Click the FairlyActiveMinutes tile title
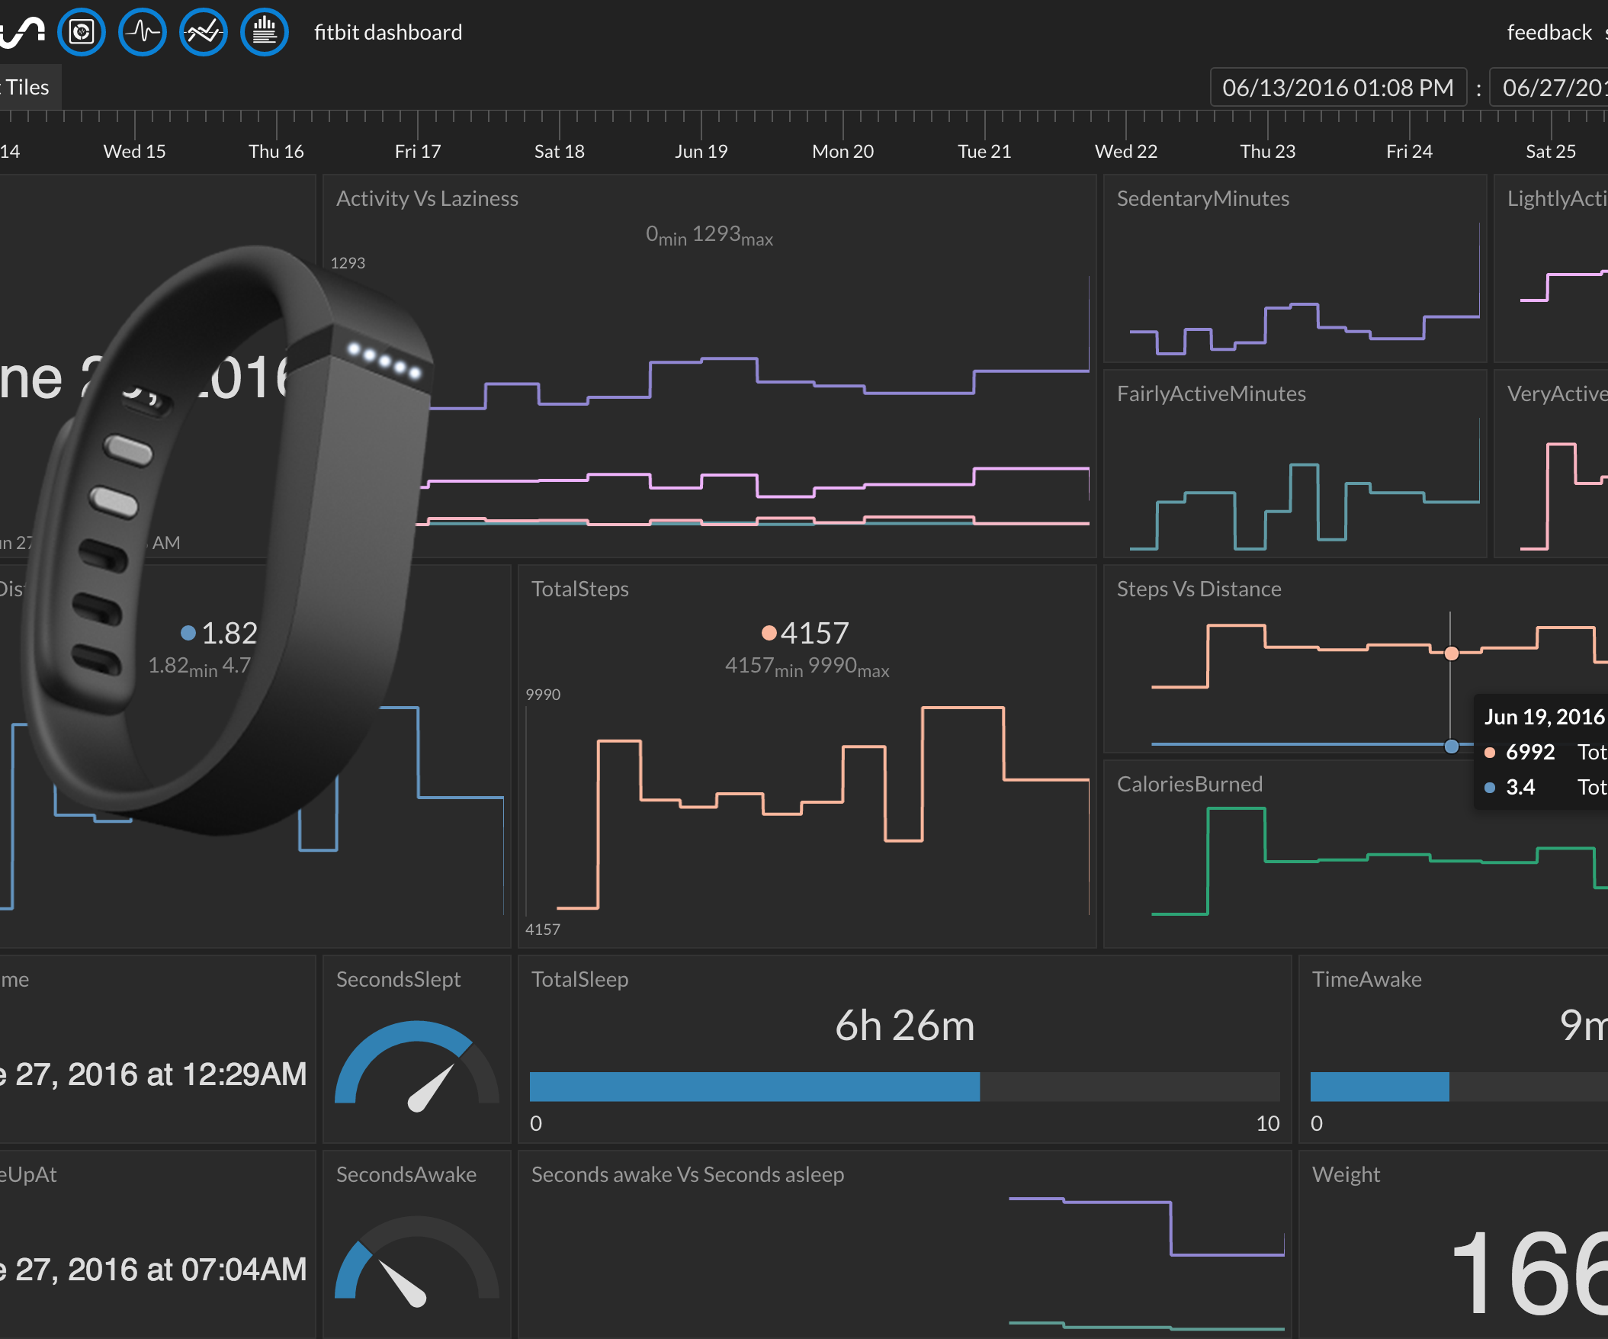The image size is (1608, 1339). (1212, 393)
